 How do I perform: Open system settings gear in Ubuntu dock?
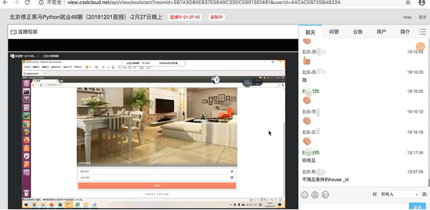(x=26, y=156)
